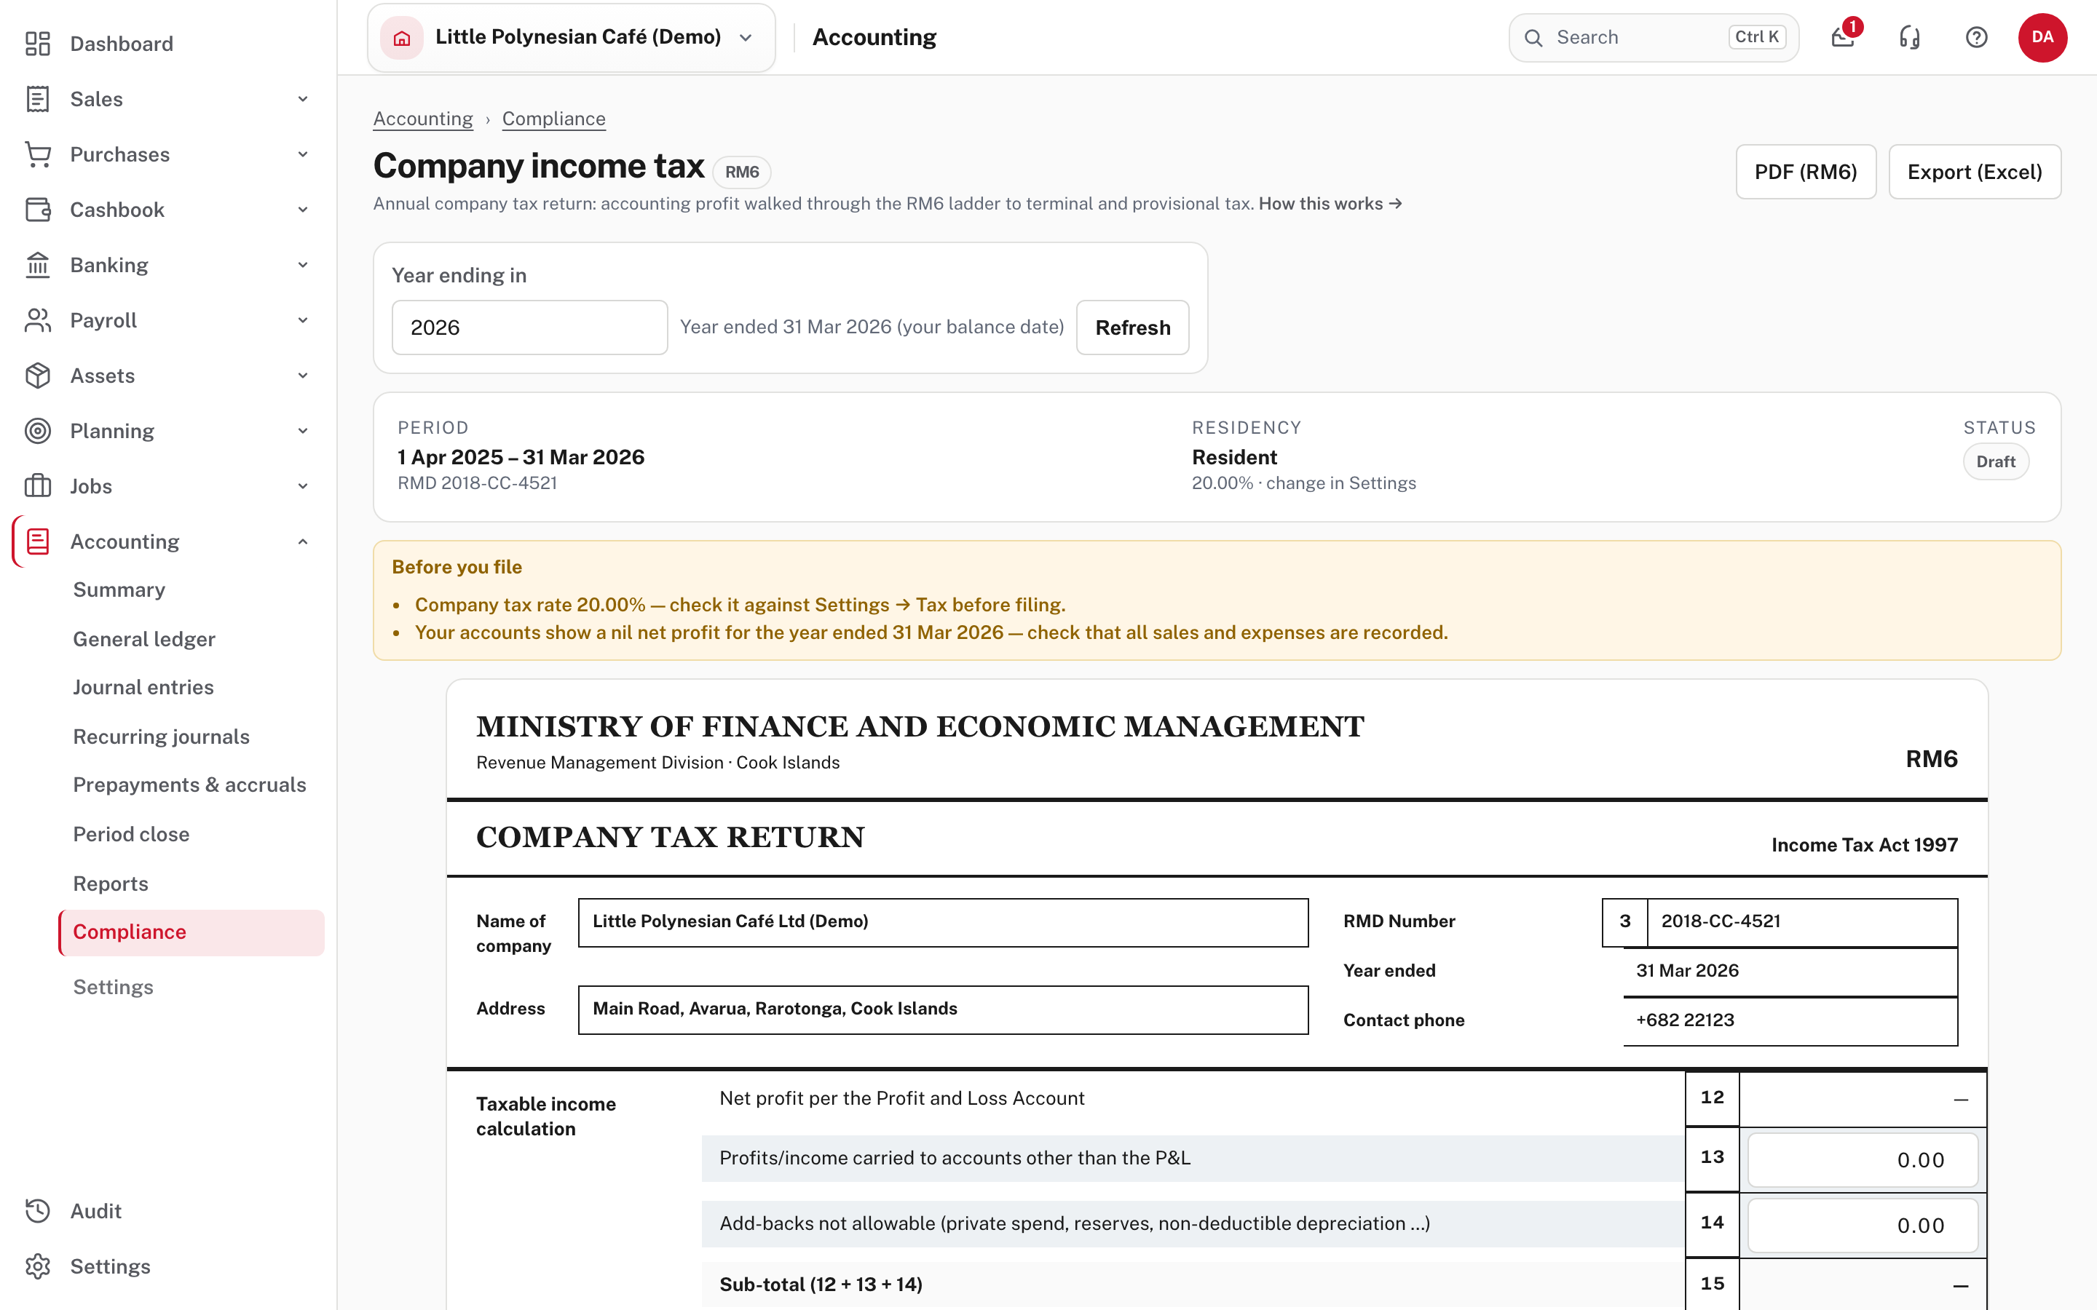Expand the Sales menu chevron
2097x1310 pixels.
pyautogui.click(x=302, y=99)
